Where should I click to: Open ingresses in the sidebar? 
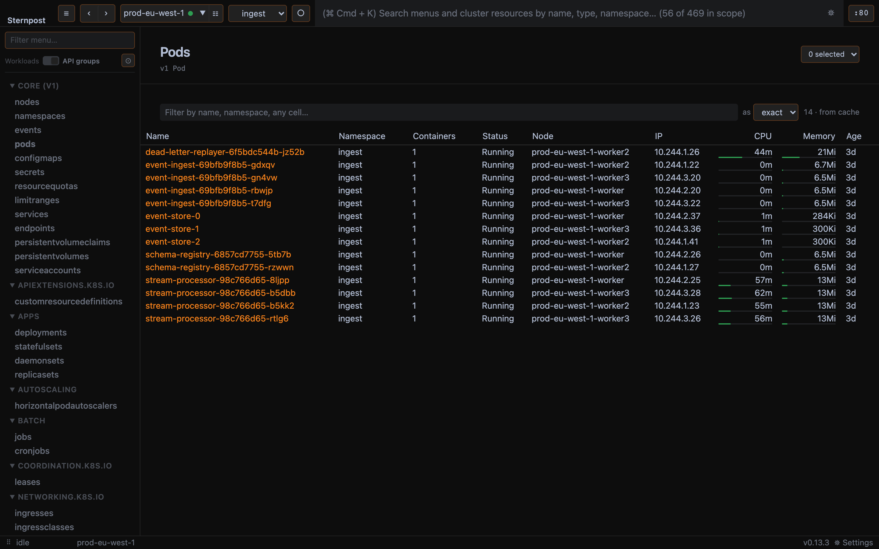point(34,513)
